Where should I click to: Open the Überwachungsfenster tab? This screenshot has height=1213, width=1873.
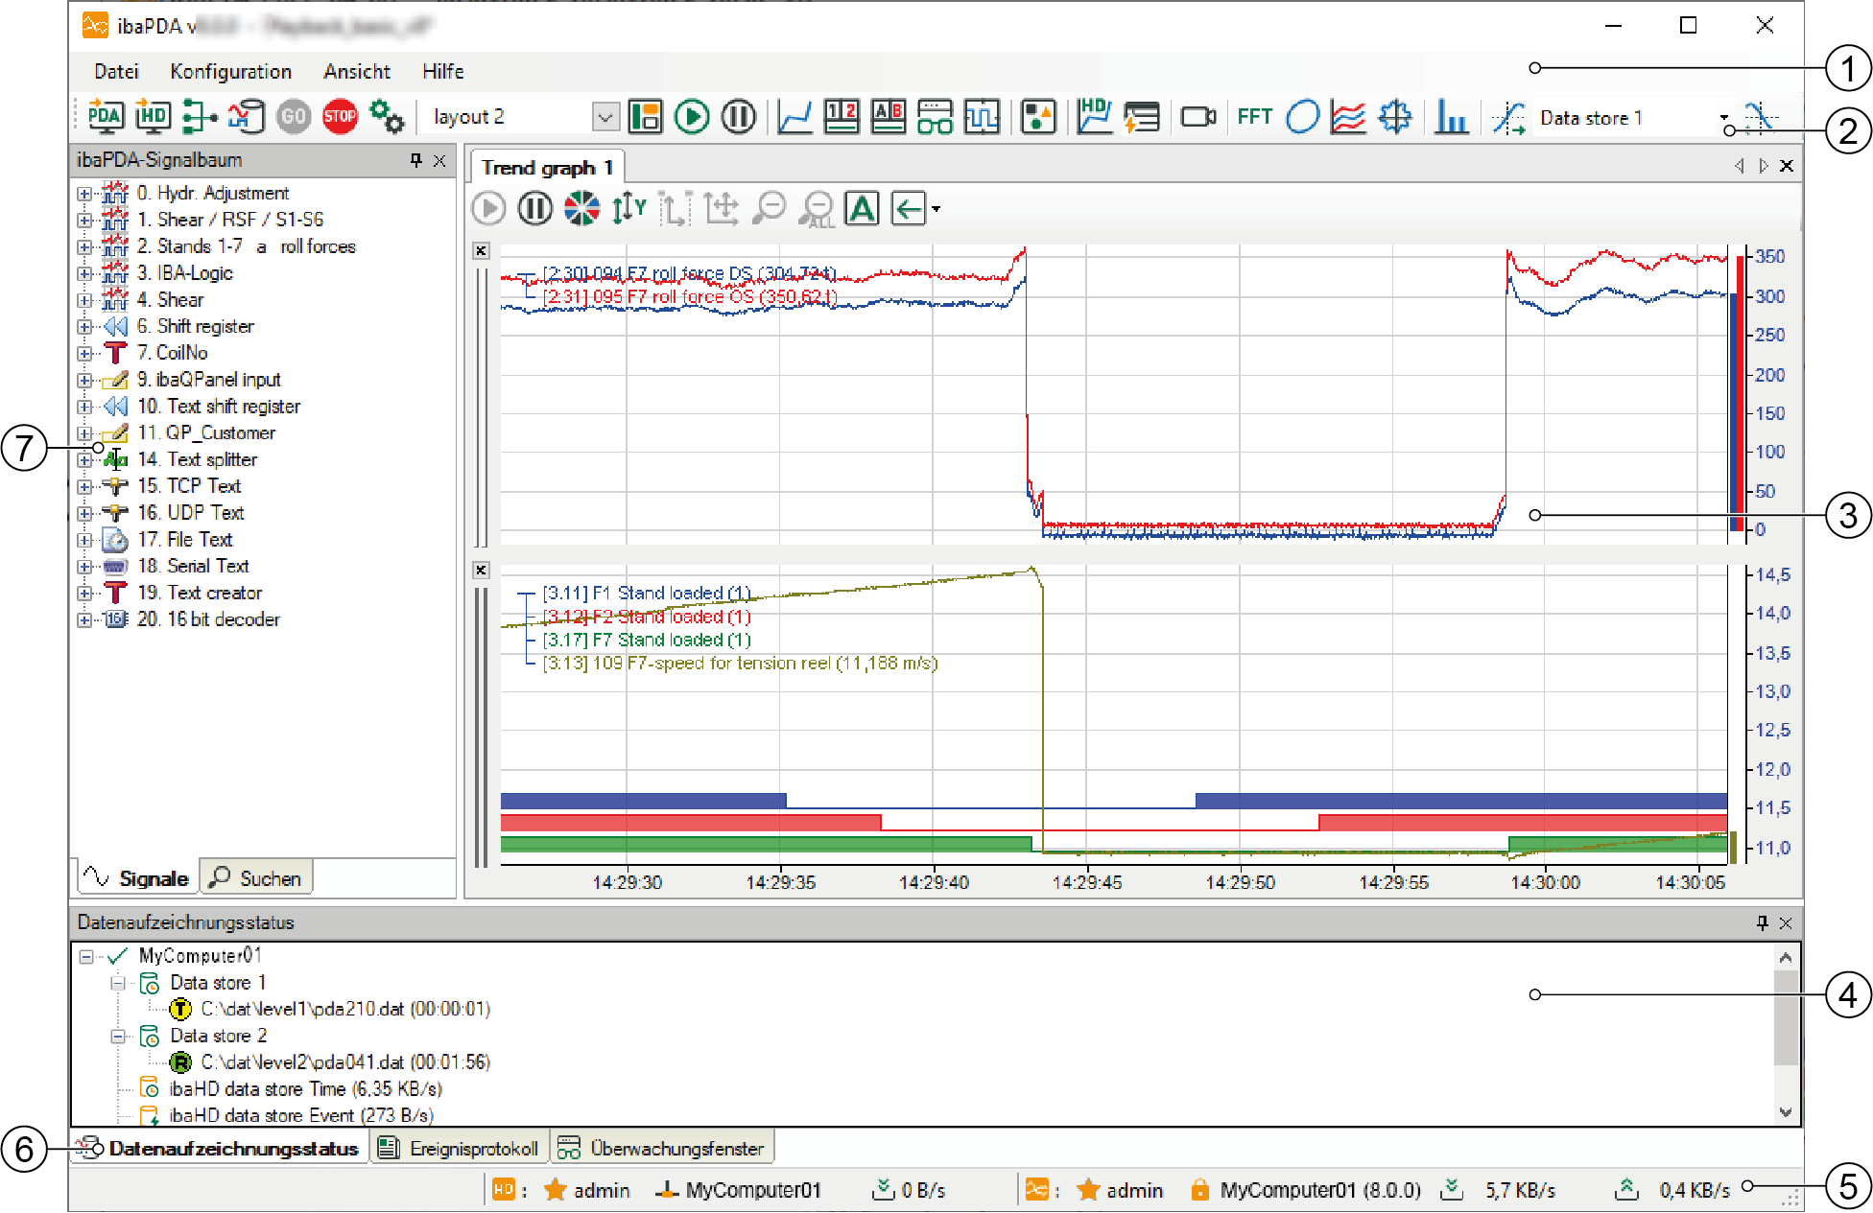click(x=662, y=1148)
